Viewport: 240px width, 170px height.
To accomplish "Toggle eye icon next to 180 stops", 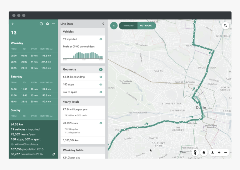I will click(101, 84).
